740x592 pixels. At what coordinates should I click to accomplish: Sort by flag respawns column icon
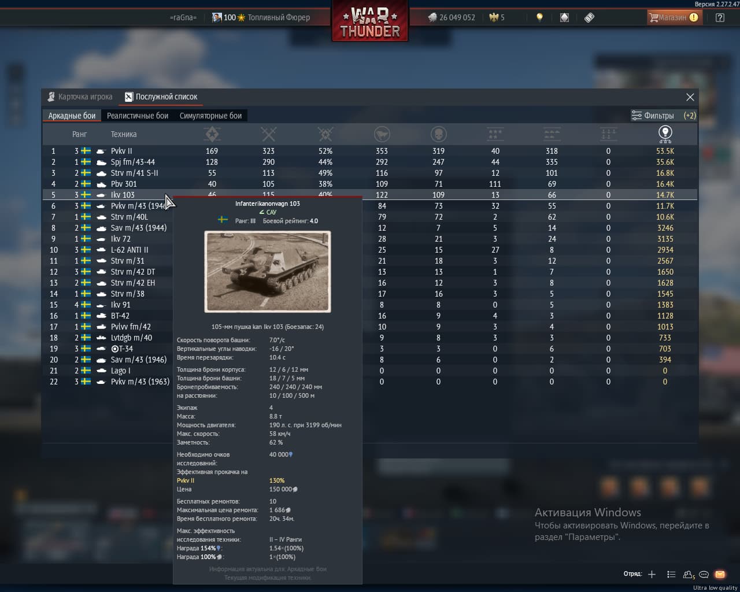(x=382, y=134)
